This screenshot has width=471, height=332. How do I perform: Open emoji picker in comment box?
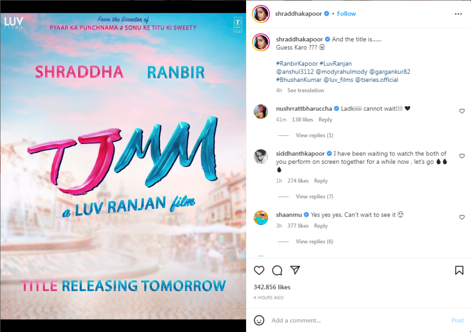[259, 321]
